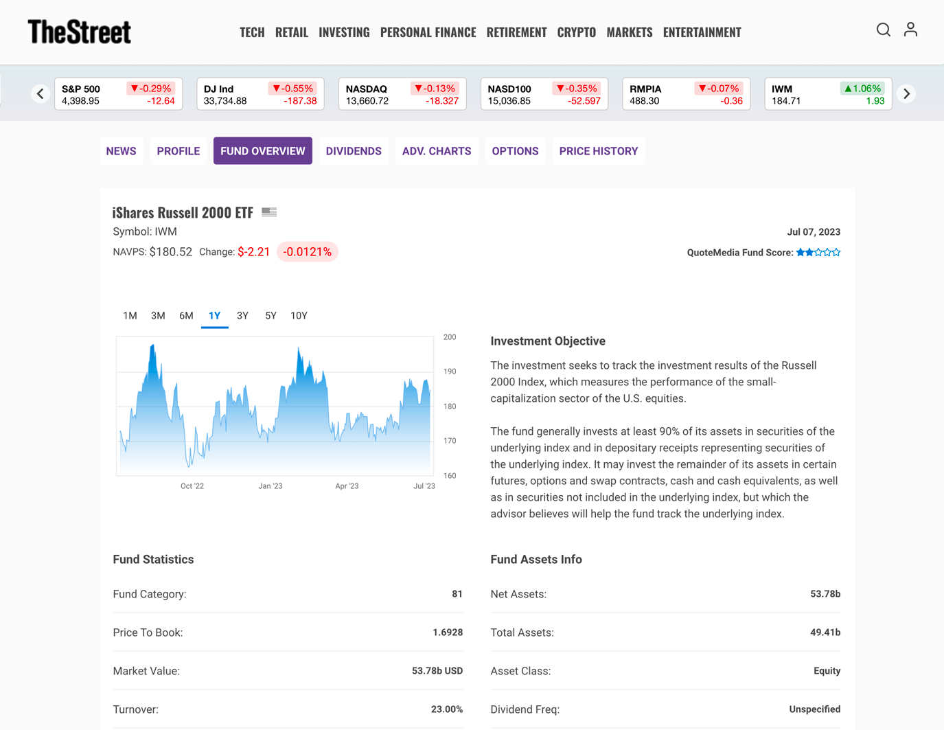Go to Personal Finance section

coord(428,32)
